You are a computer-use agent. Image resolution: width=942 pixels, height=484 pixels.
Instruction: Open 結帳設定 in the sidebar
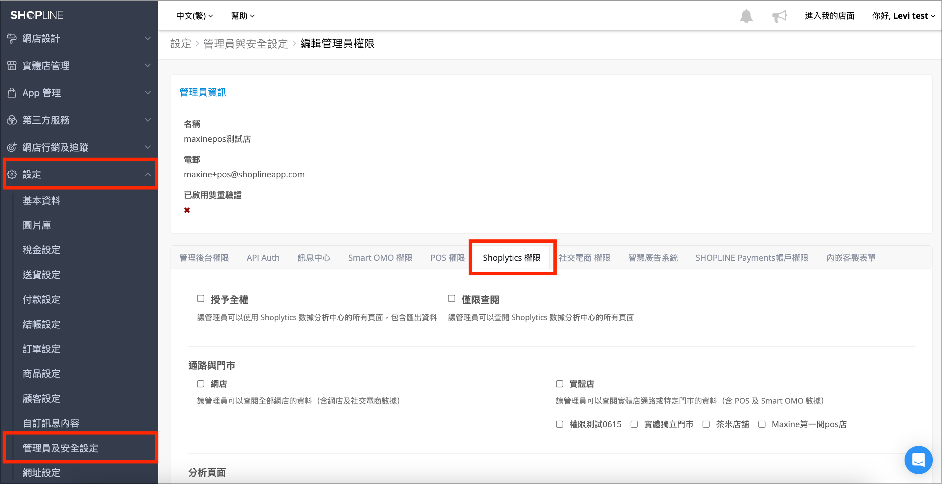(41, 324)
